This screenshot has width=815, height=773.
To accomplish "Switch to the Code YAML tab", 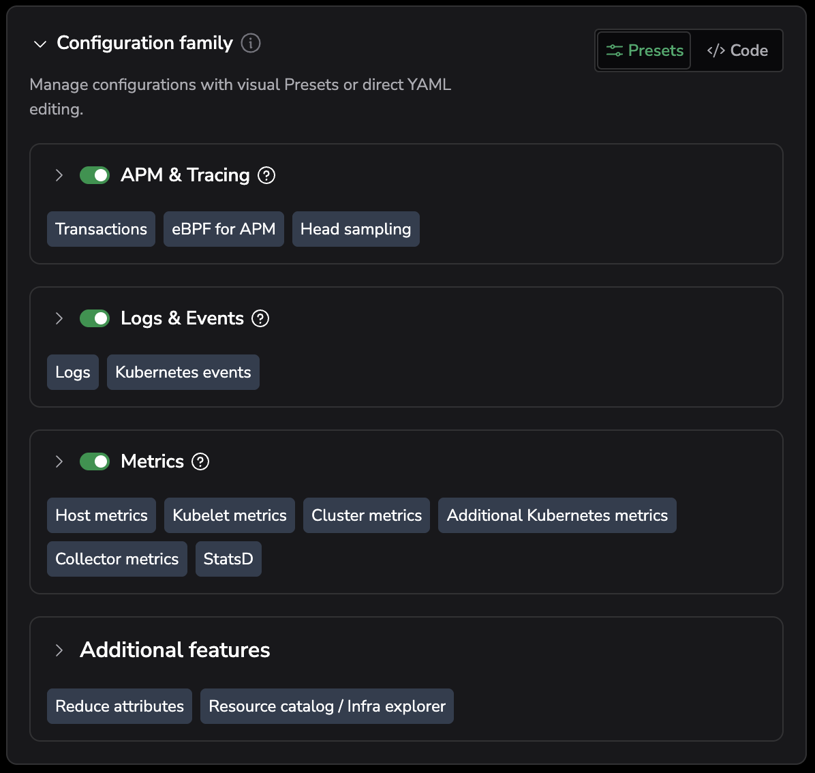I will (737, 50).
